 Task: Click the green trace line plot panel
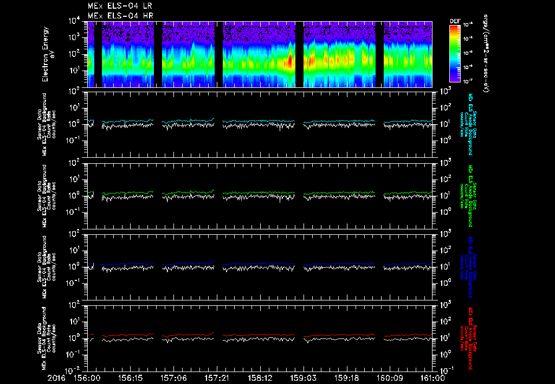(260, 196)
